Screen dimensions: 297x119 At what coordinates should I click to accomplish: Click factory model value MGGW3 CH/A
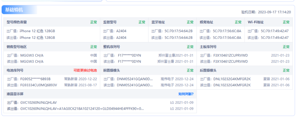pyautogui.click(x=32, y=55)
